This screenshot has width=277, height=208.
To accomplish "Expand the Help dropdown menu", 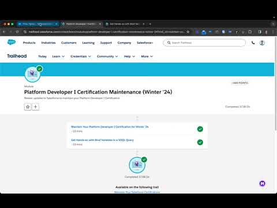I will [x=129, y=57].
